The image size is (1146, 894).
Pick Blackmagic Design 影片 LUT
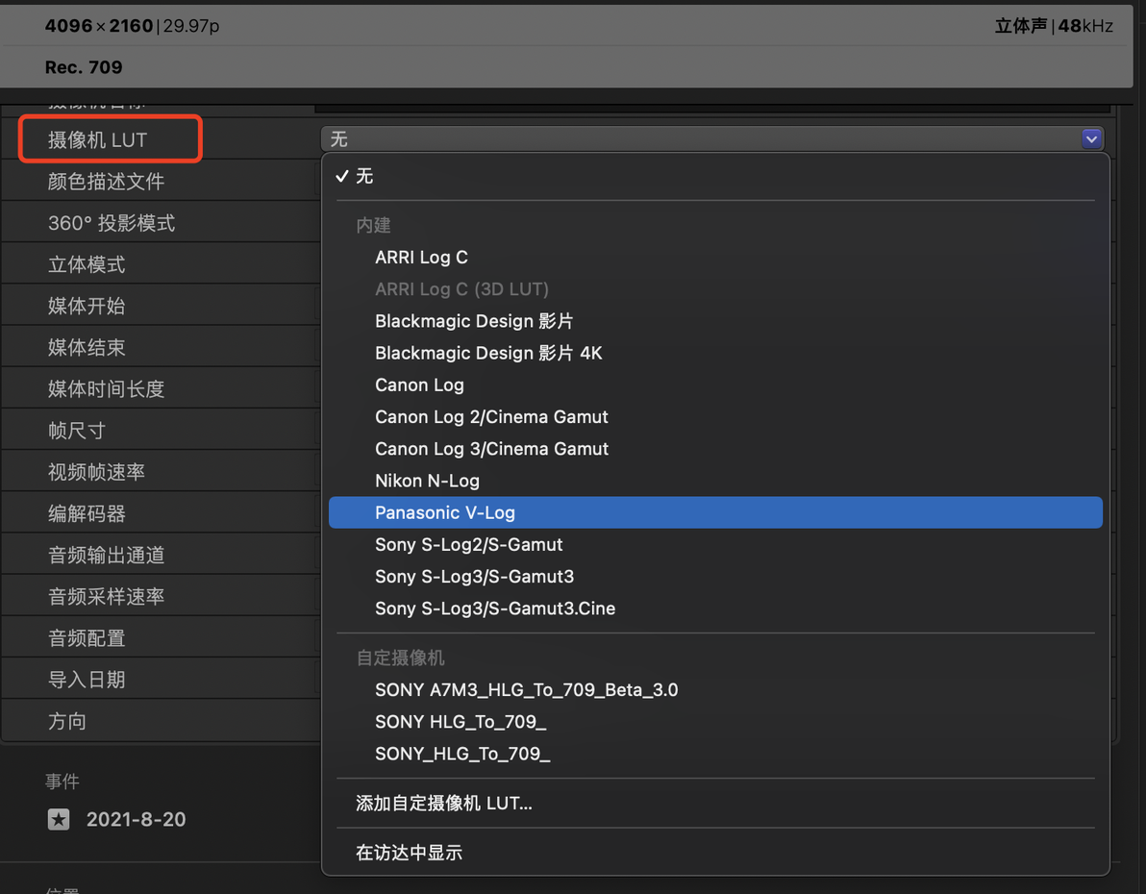(715, 321)
